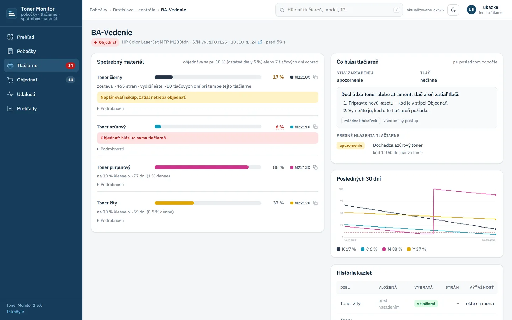
Task: Click the v tlačiarni status badge
Action: [426, 304]
